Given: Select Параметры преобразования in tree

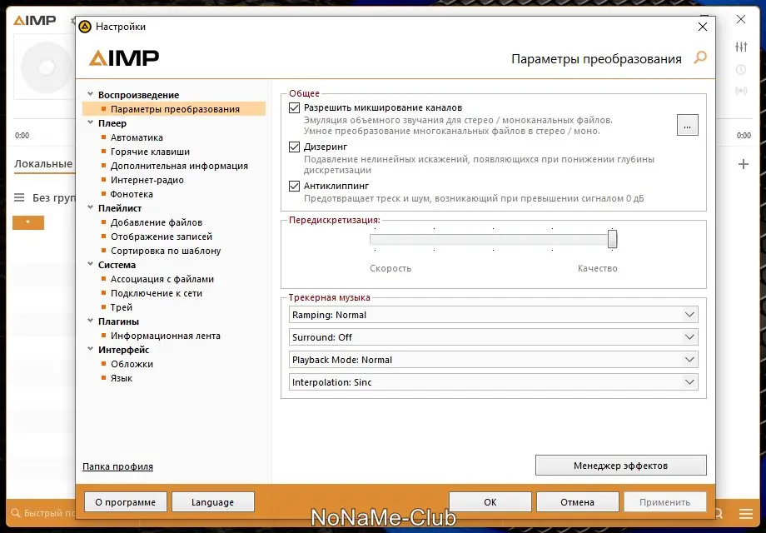Looking at the screenshot, I should click(x=174, y=109).
